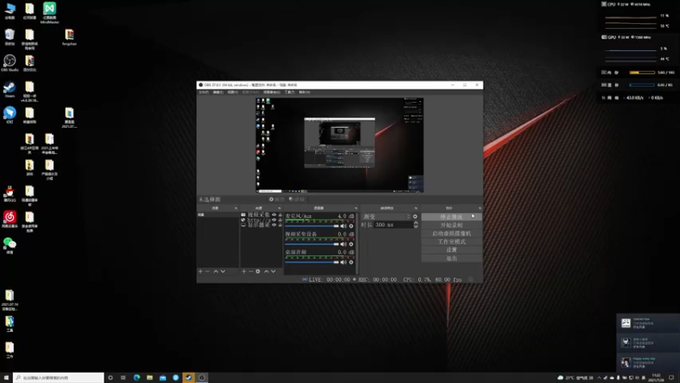This screenshot has width=680, height=383.
Task: Open 视图(V) menu in OBS
Action: click(233, 92)
